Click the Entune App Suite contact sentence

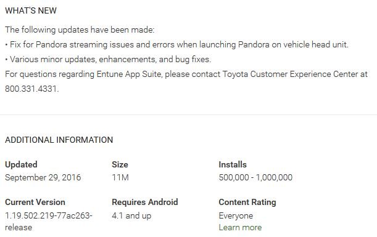pyautogui.click(x=186, y=81)
